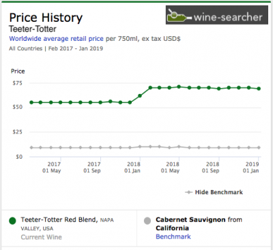This screenshot has width=273, height=250.
Task: Click the Teeter-Totter subtitle
Action: click(33, 29)
